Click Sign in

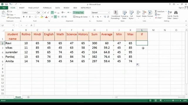point(181,8)
